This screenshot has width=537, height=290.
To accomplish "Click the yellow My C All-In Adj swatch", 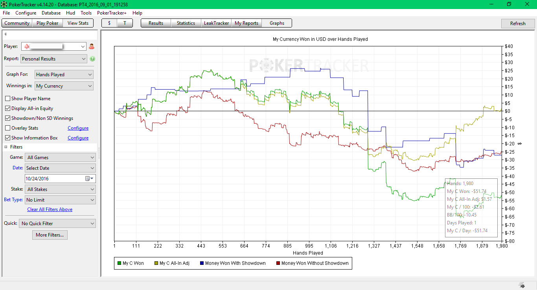I will tap(156, 263).
